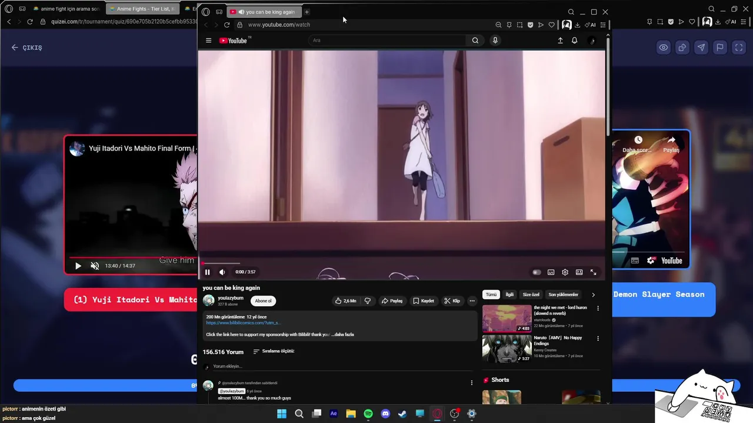Open the bilibilicomics link in description

pyautogui.click(x=242, y=323)
